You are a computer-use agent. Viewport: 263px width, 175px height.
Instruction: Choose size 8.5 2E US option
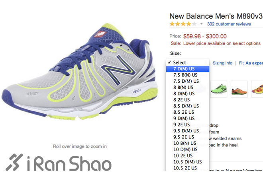tap(183, 112)
